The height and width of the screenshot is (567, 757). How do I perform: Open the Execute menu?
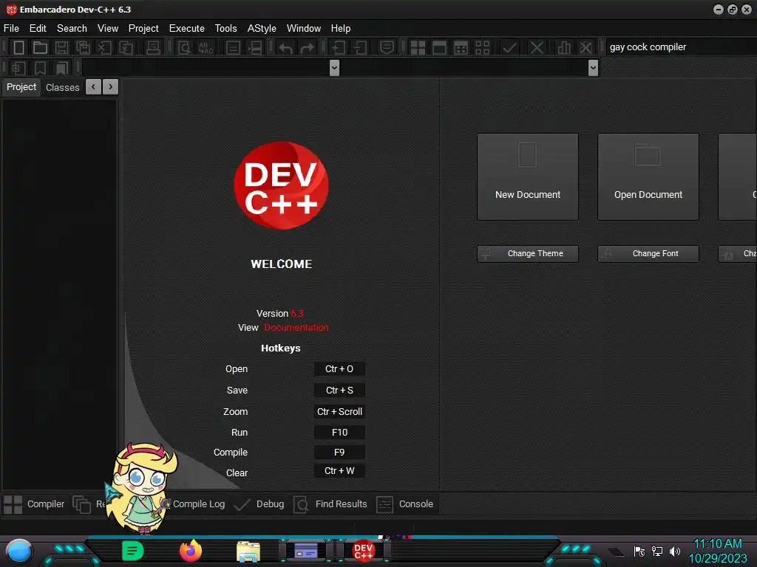click(187, 29)
